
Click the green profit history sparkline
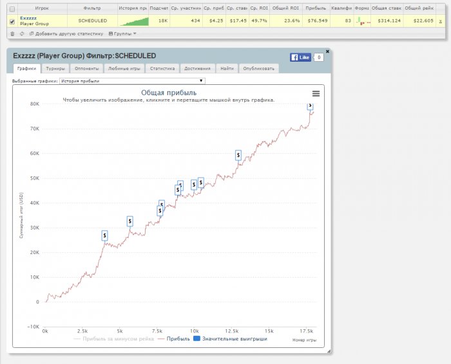point(134,21)
